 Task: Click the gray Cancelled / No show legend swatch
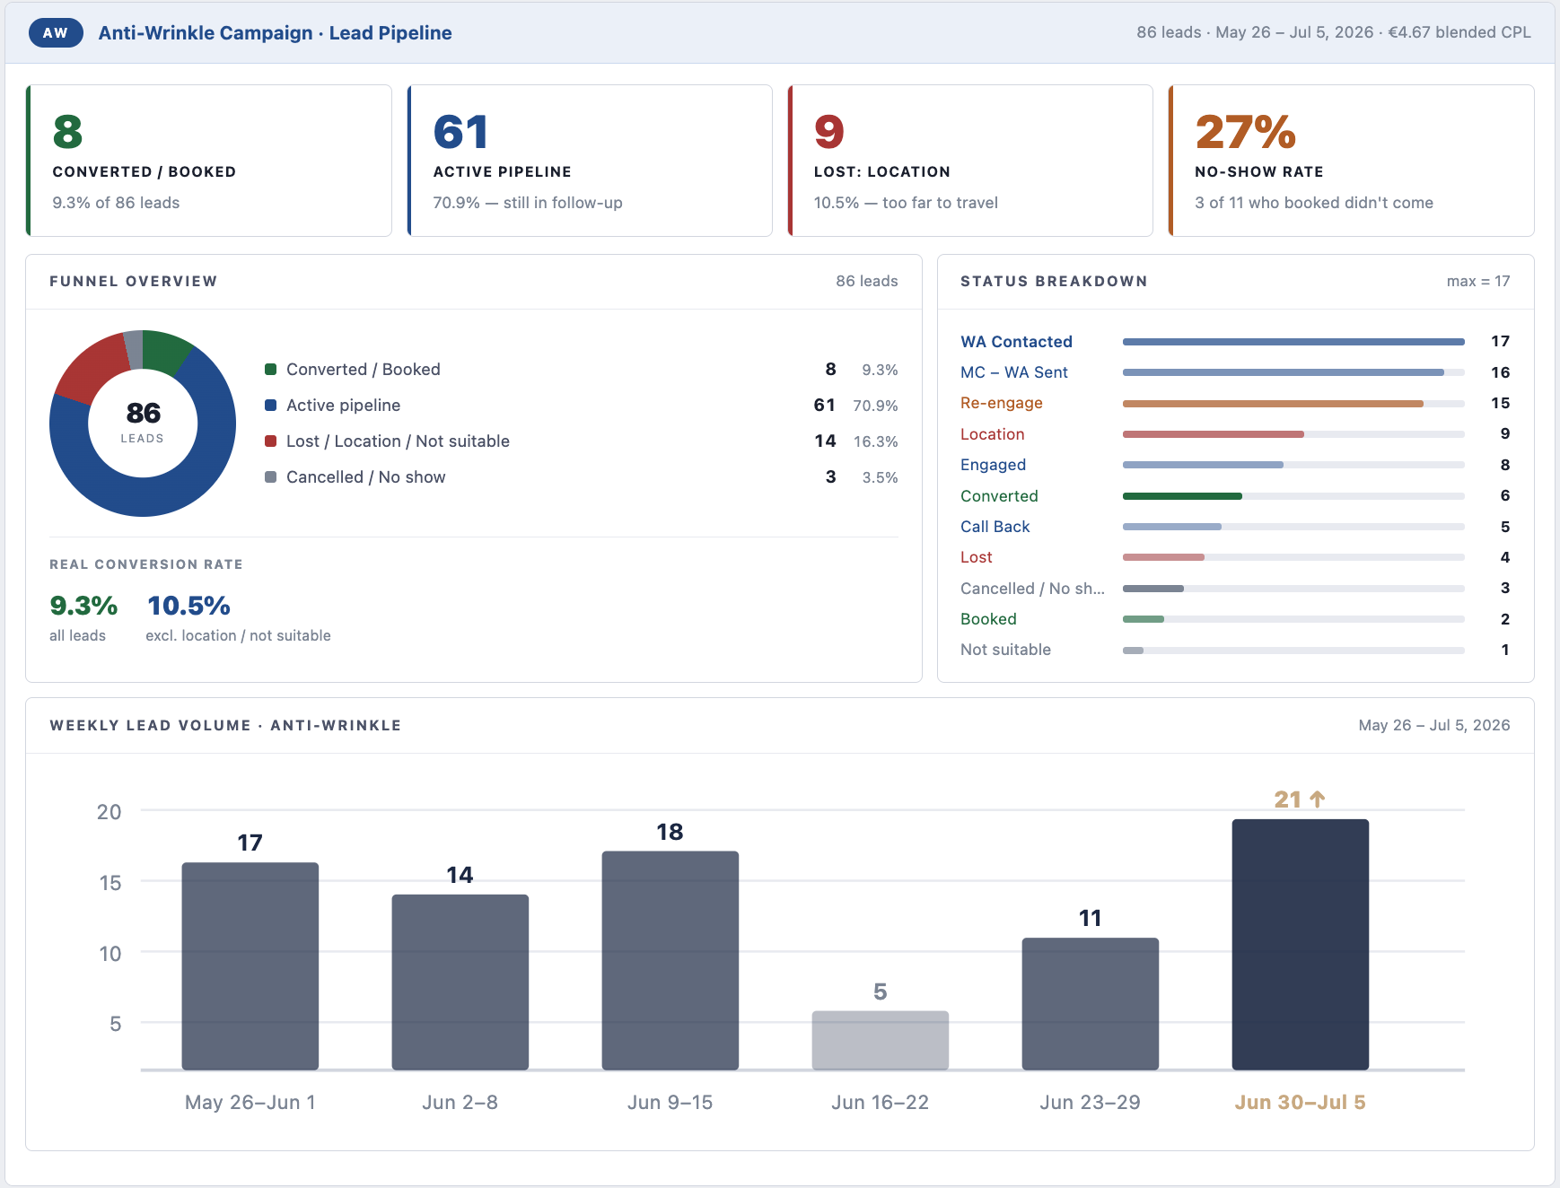[x=270, y=477]
